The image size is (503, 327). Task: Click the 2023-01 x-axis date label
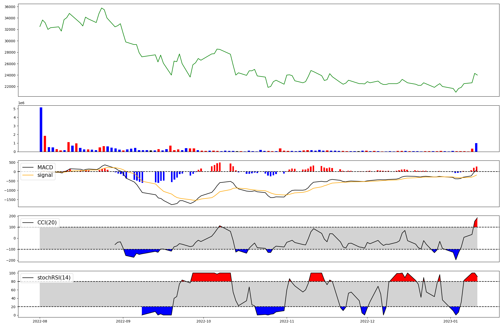tap(450, 321)
